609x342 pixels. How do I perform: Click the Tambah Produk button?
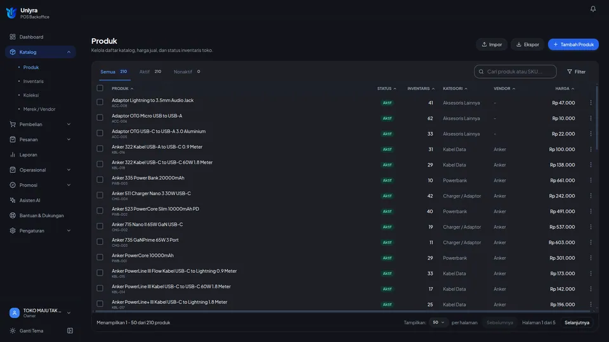(573, 44)
